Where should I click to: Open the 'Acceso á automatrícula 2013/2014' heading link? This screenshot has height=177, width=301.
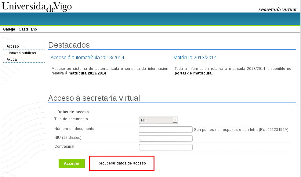pos(87,57)
